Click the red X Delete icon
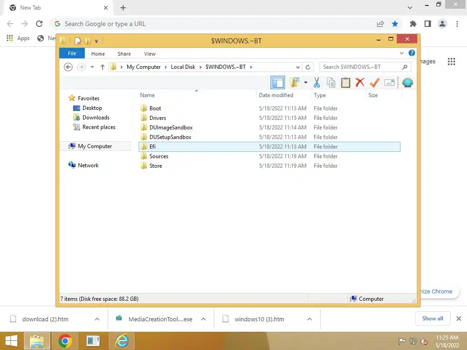Image resolution: width=467 pixels, height=350 pixels. point(360,82)
